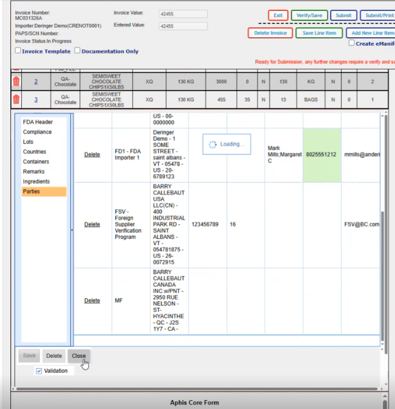Collapse the left FDA navigation panel splitter
Viewport: 395px width, 409px height.
(72, 230)
